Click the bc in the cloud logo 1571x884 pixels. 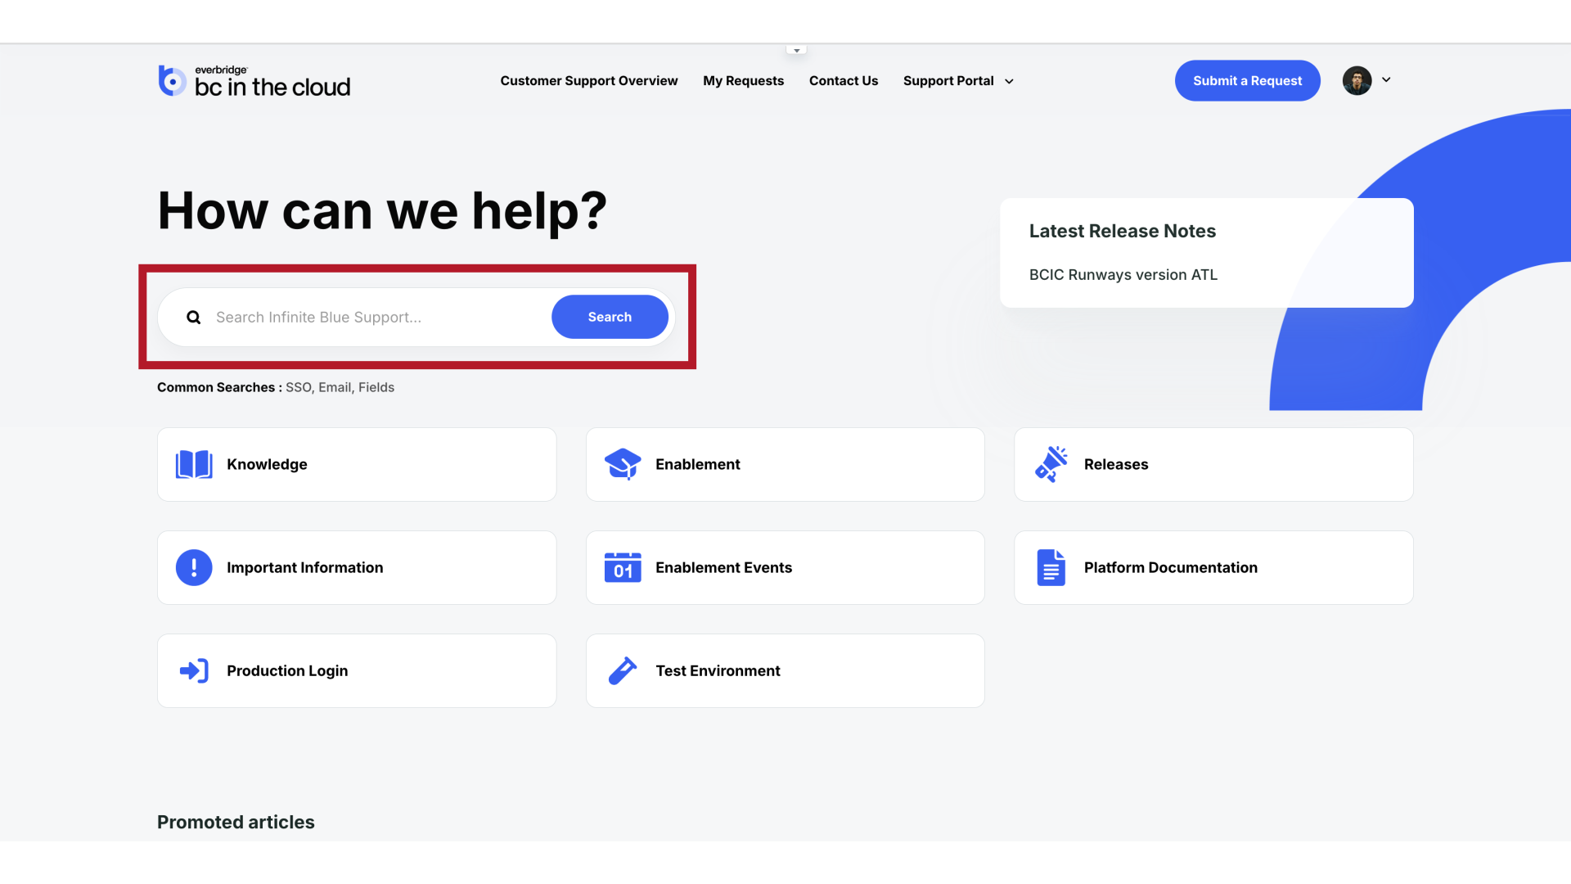(254, 81)
